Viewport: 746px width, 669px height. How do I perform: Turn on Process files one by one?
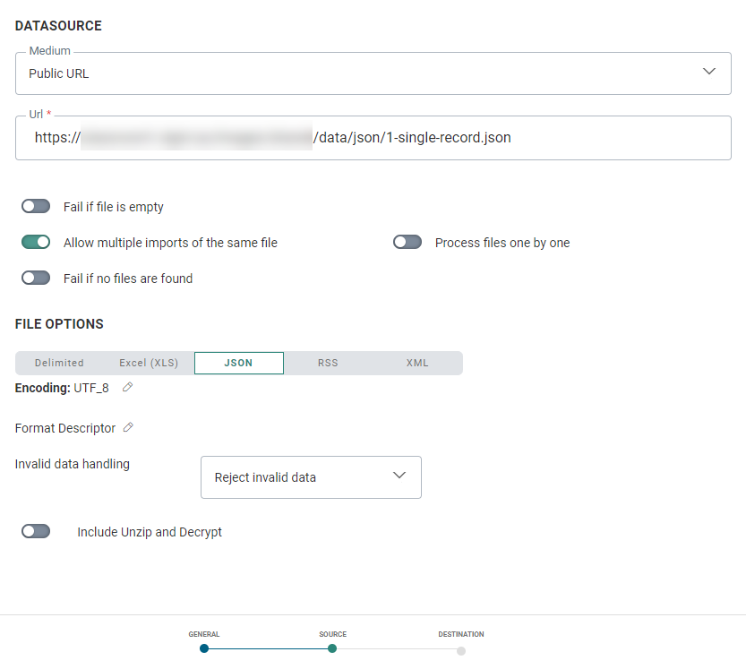[407, 243]
